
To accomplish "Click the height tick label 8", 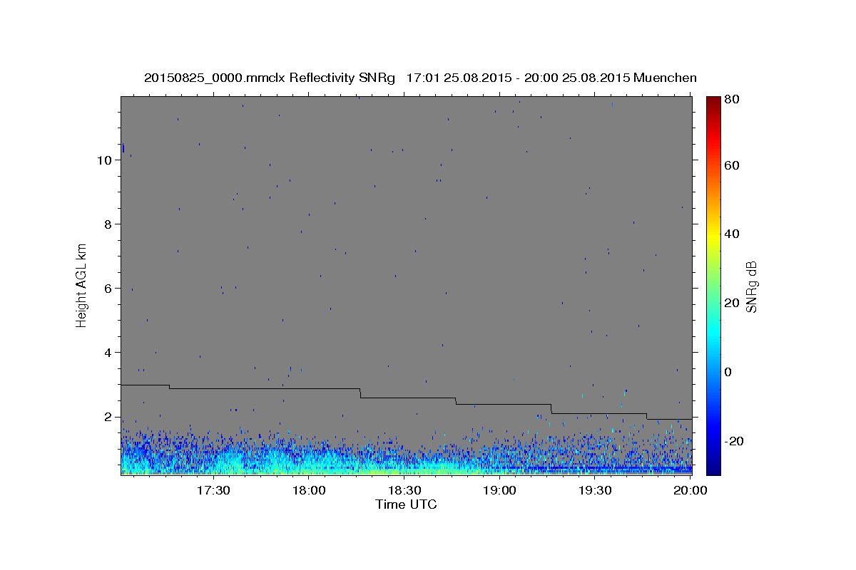I will 108,224.
